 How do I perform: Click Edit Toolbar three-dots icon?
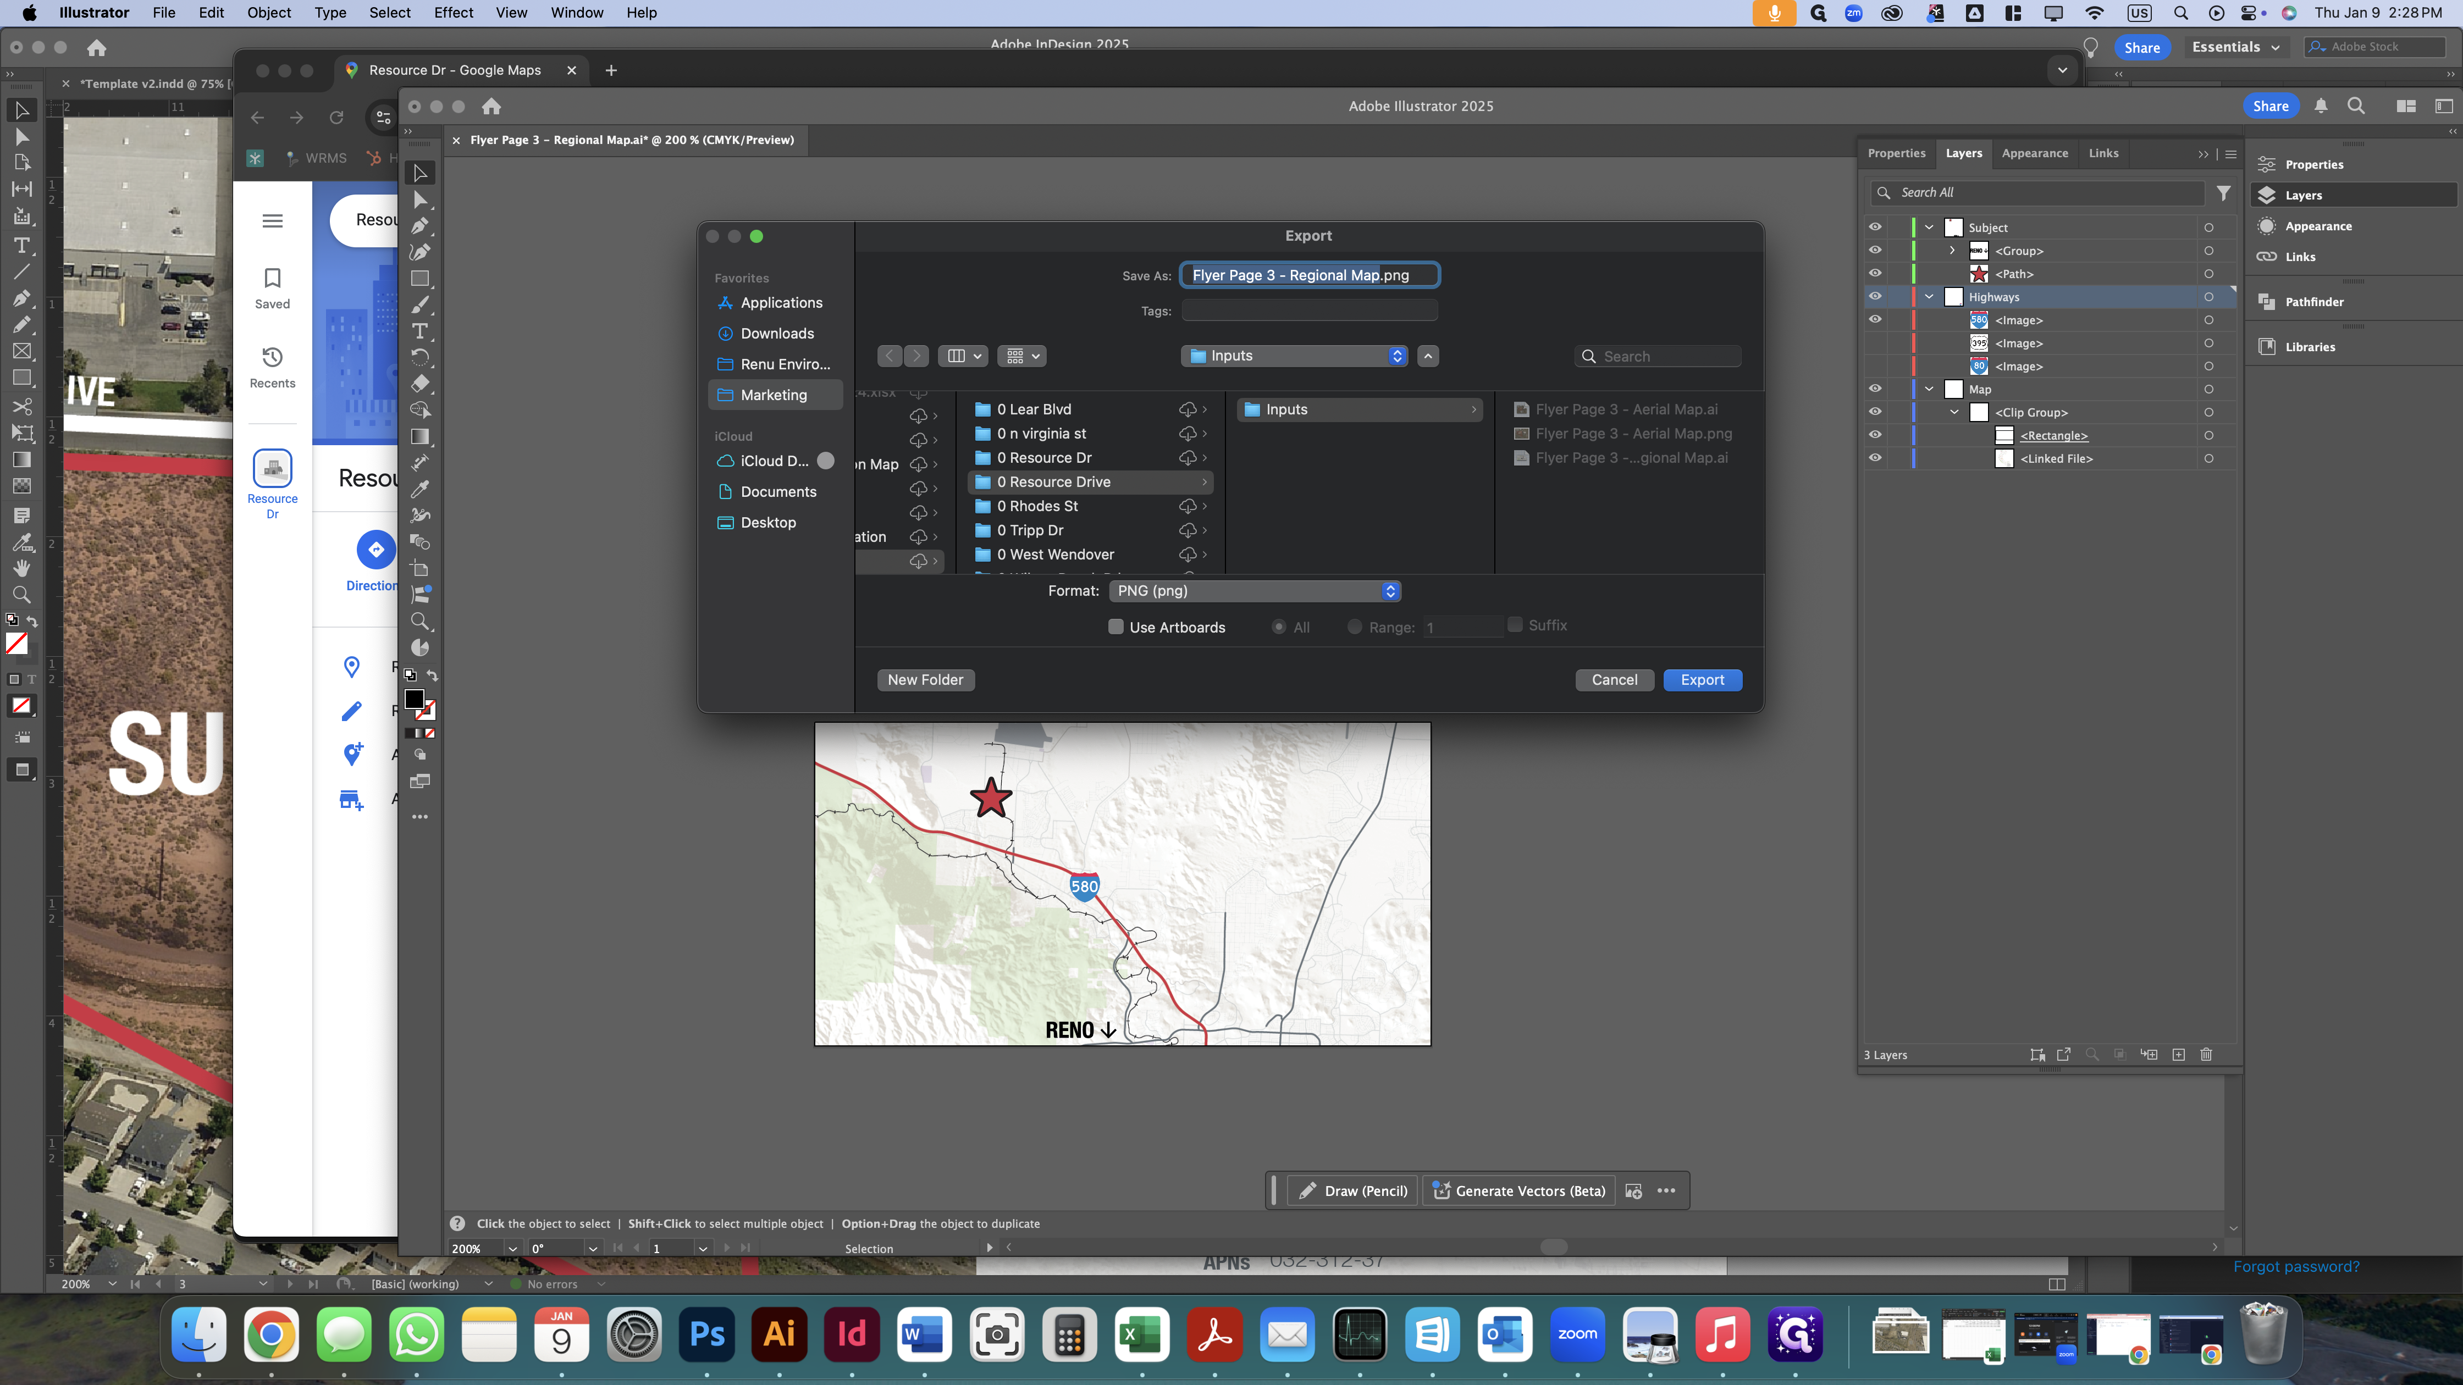click(x=419, y=817)
